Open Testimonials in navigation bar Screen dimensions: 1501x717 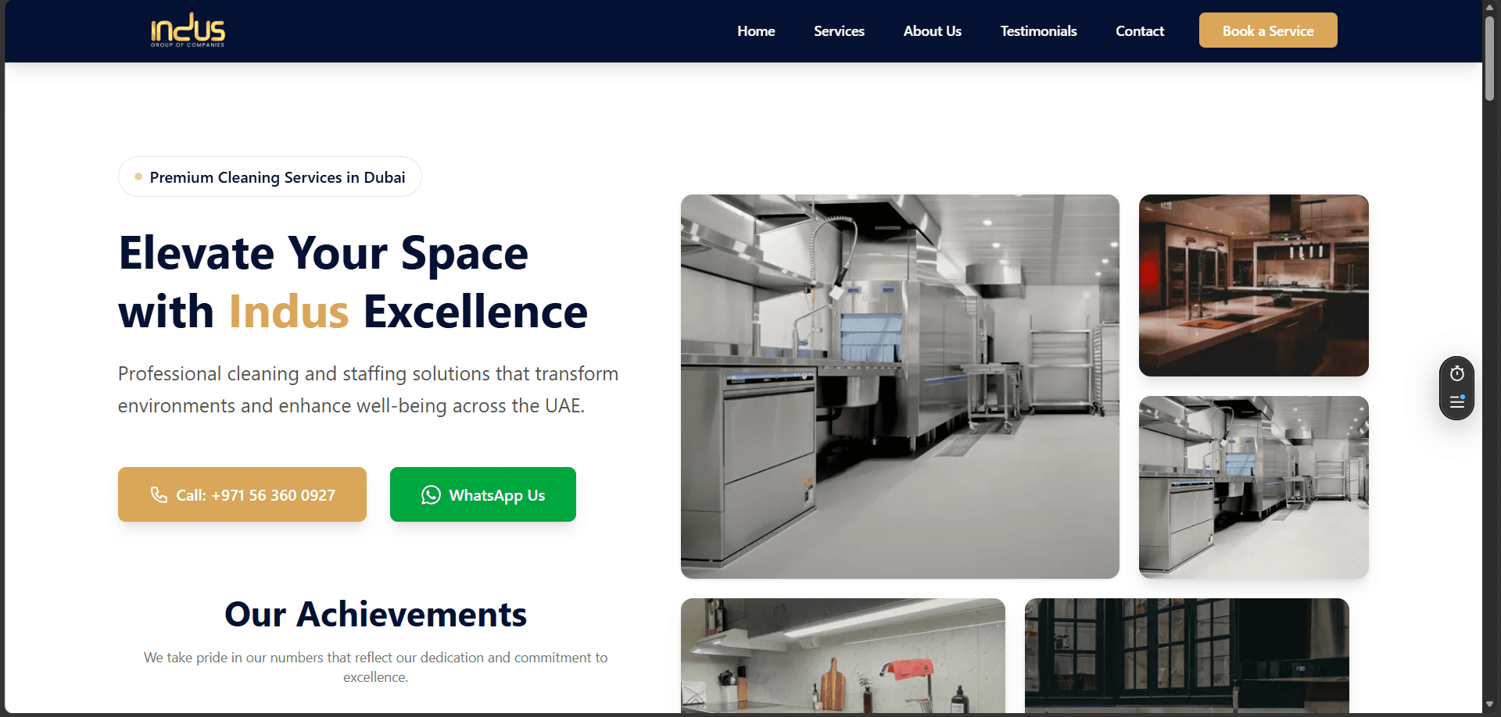pos(1038,31)
